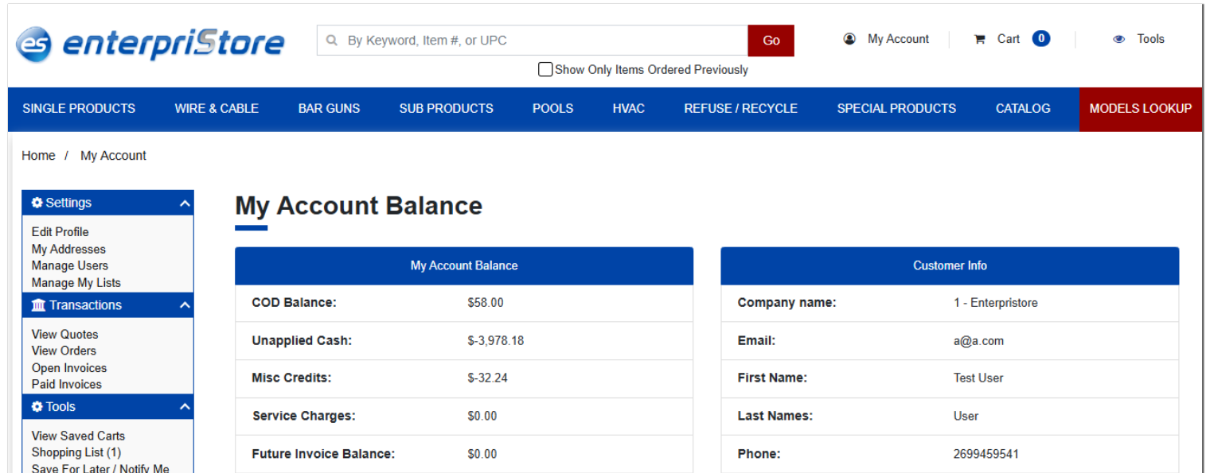Click the first name Test User
Viewport: 1210px width, 473px height.
click(978, 378)
